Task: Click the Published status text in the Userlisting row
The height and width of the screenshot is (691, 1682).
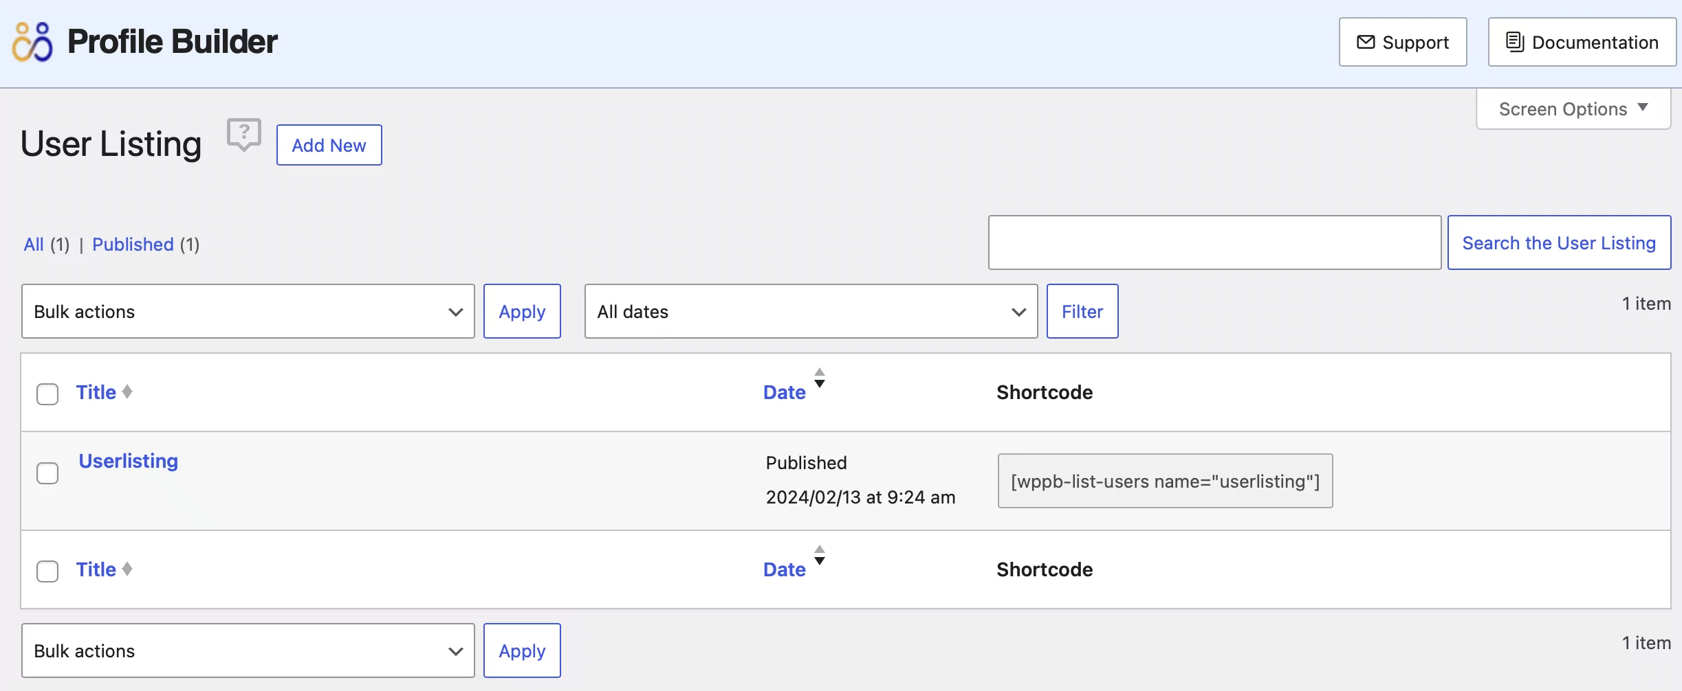Action: (807, 463)
